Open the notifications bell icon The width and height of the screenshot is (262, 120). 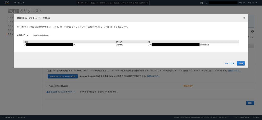[206, 3]
